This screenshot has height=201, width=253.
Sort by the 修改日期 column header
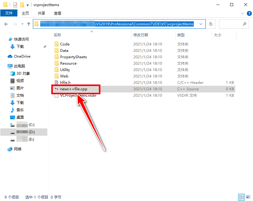tap(140, 35)
